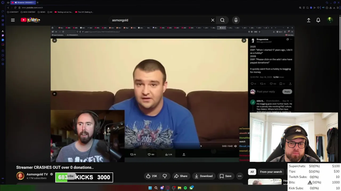This screenshot has height=191, width=341.
Task: Open The UFC Betting S... bookmark
Action: tap(84, 12)
